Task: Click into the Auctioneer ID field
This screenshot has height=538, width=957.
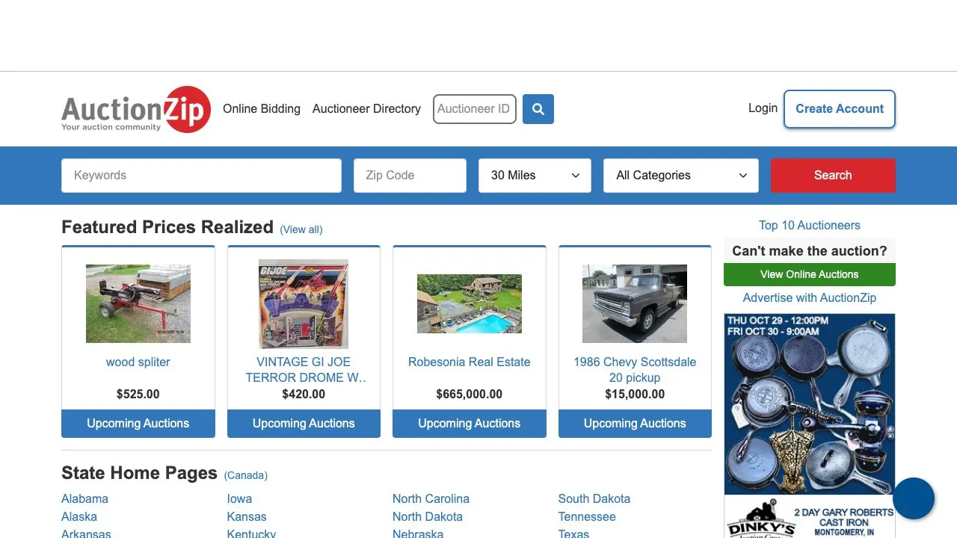Action: coord(475,109)
